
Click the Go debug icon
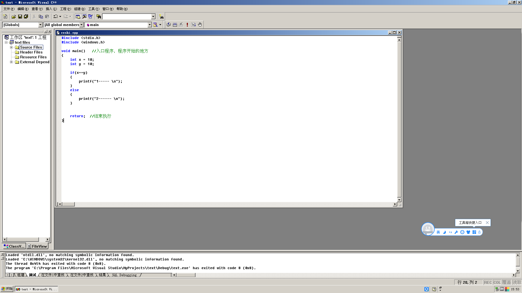point(194,25)
